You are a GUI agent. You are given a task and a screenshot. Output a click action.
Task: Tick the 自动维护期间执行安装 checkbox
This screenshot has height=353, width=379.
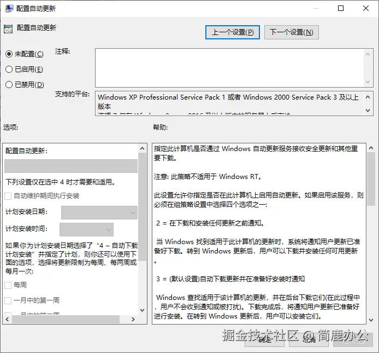tap(8, 196)
